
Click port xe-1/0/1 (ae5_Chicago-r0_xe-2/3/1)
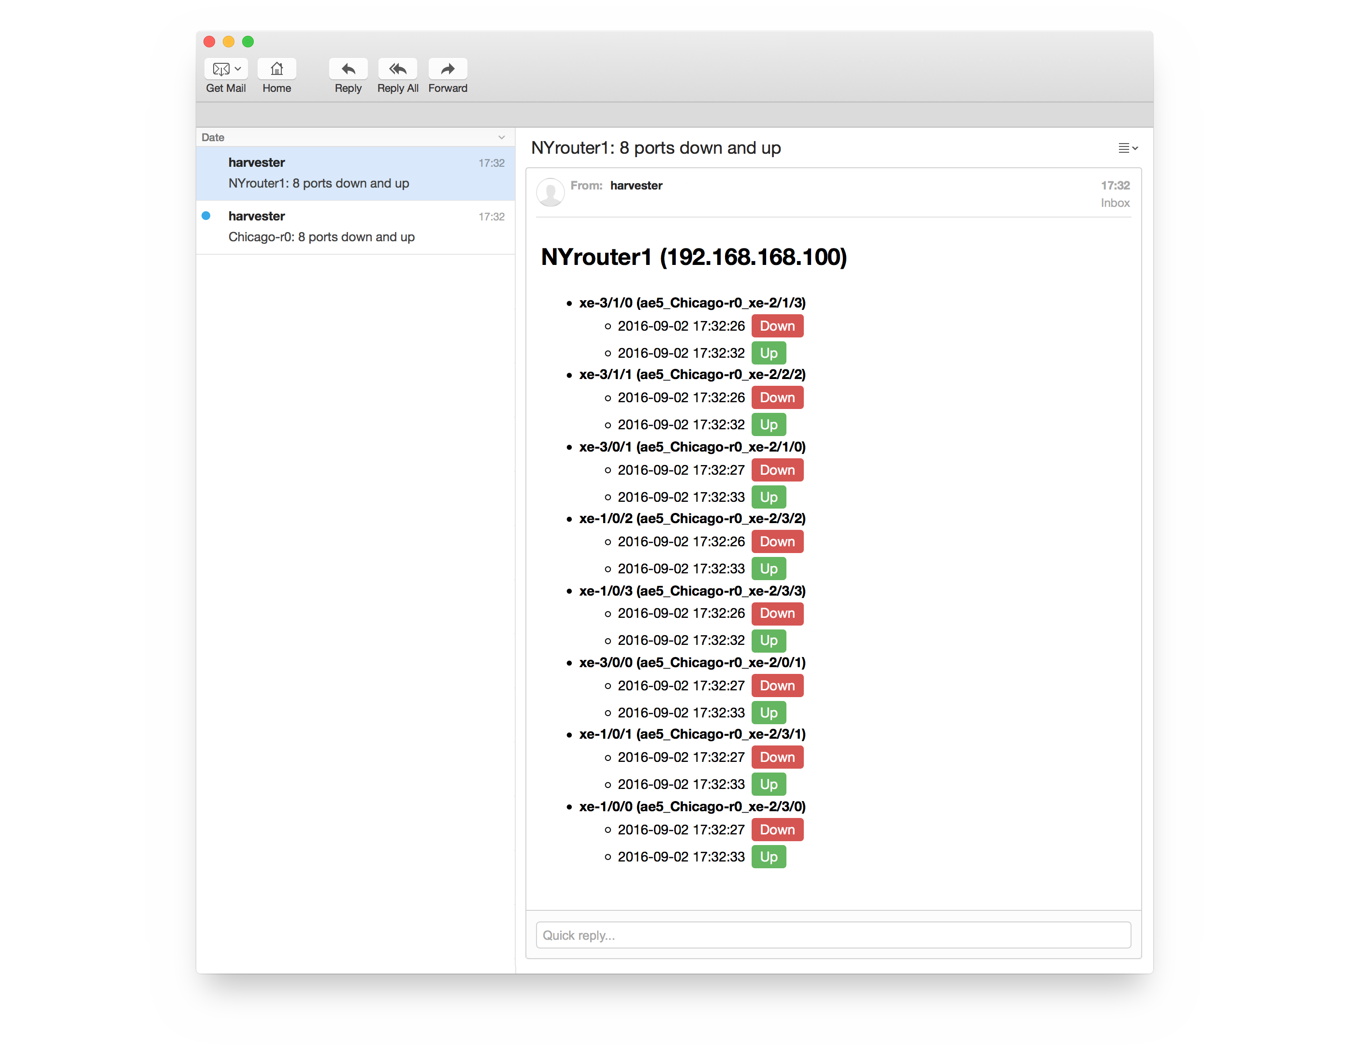tap(692, 734)
